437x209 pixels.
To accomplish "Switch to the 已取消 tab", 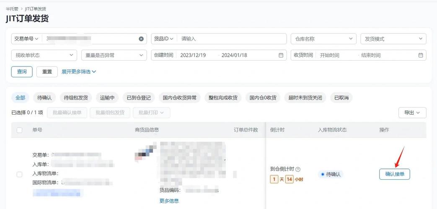I will (x=341, y=98).
